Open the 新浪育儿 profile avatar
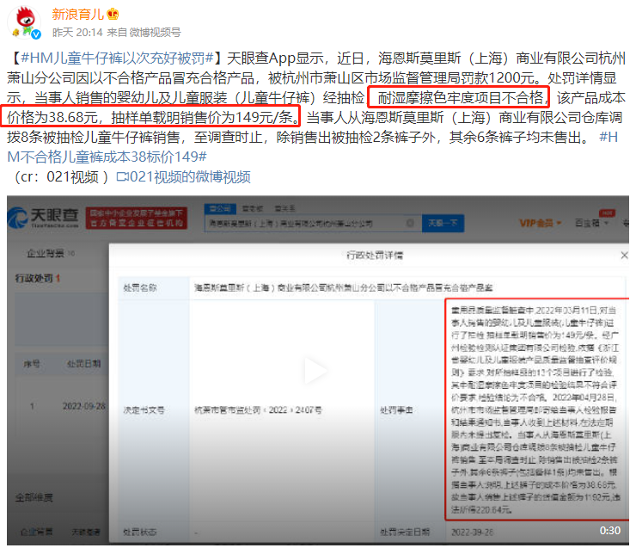This screenshot has width=636, height=548. click(26, 22)
